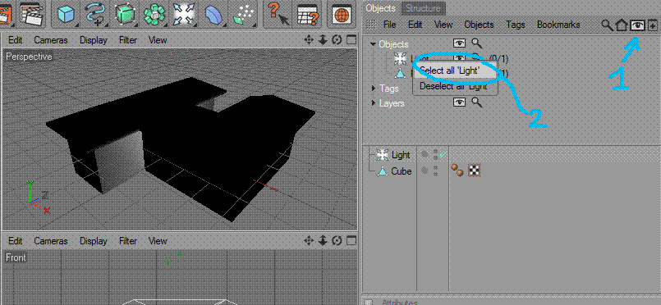Toggle the Cube object's editor visibility dot
The image size is (661, 305).
click(425, 171)
